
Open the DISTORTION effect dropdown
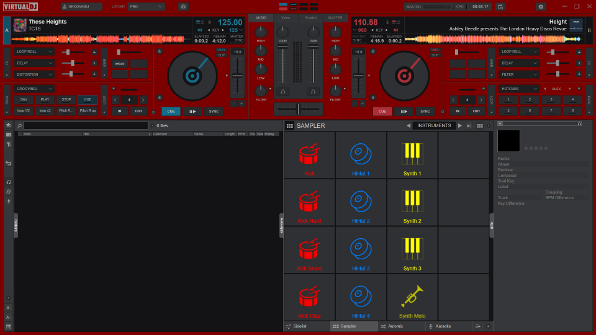click(34, 74)
